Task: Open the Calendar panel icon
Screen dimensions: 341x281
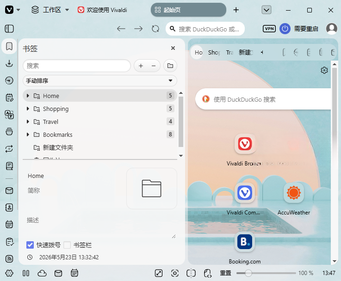Action: coord(9,224)
